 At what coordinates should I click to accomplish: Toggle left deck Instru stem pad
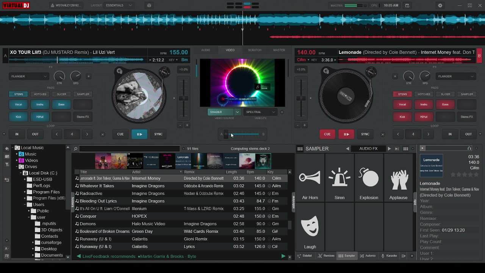pos(40,104)
